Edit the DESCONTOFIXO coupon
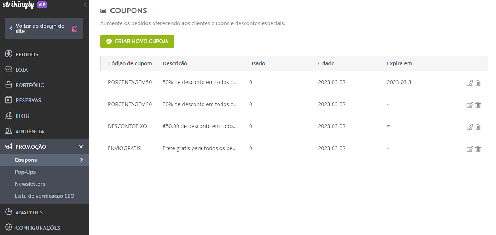Image resolution: width=496 pixels, height=235 pixels. pos(470,127)
